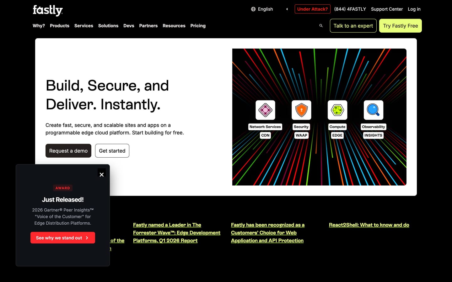Click the (844) 4FASTLY phone link
Screen dimensions: 452x282
350,9
